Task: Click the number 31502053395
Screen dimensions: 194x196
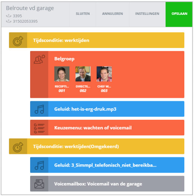Action: pyautogui.click(x=25, y=21)
